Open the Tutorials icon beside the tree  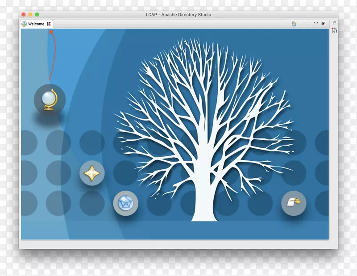125,203
